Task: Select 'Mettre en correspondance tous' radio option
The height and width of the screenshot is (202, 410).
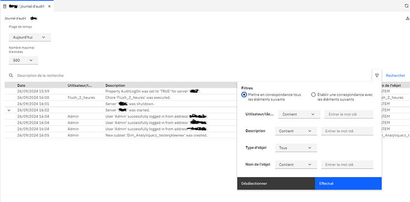Action: pyautogui.click(x=244, y=95)
